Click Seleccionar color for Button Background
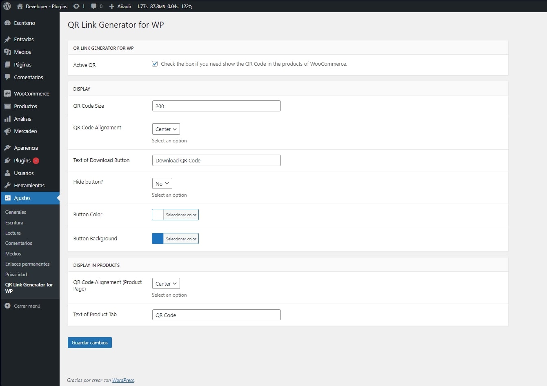 pos(181,239)
